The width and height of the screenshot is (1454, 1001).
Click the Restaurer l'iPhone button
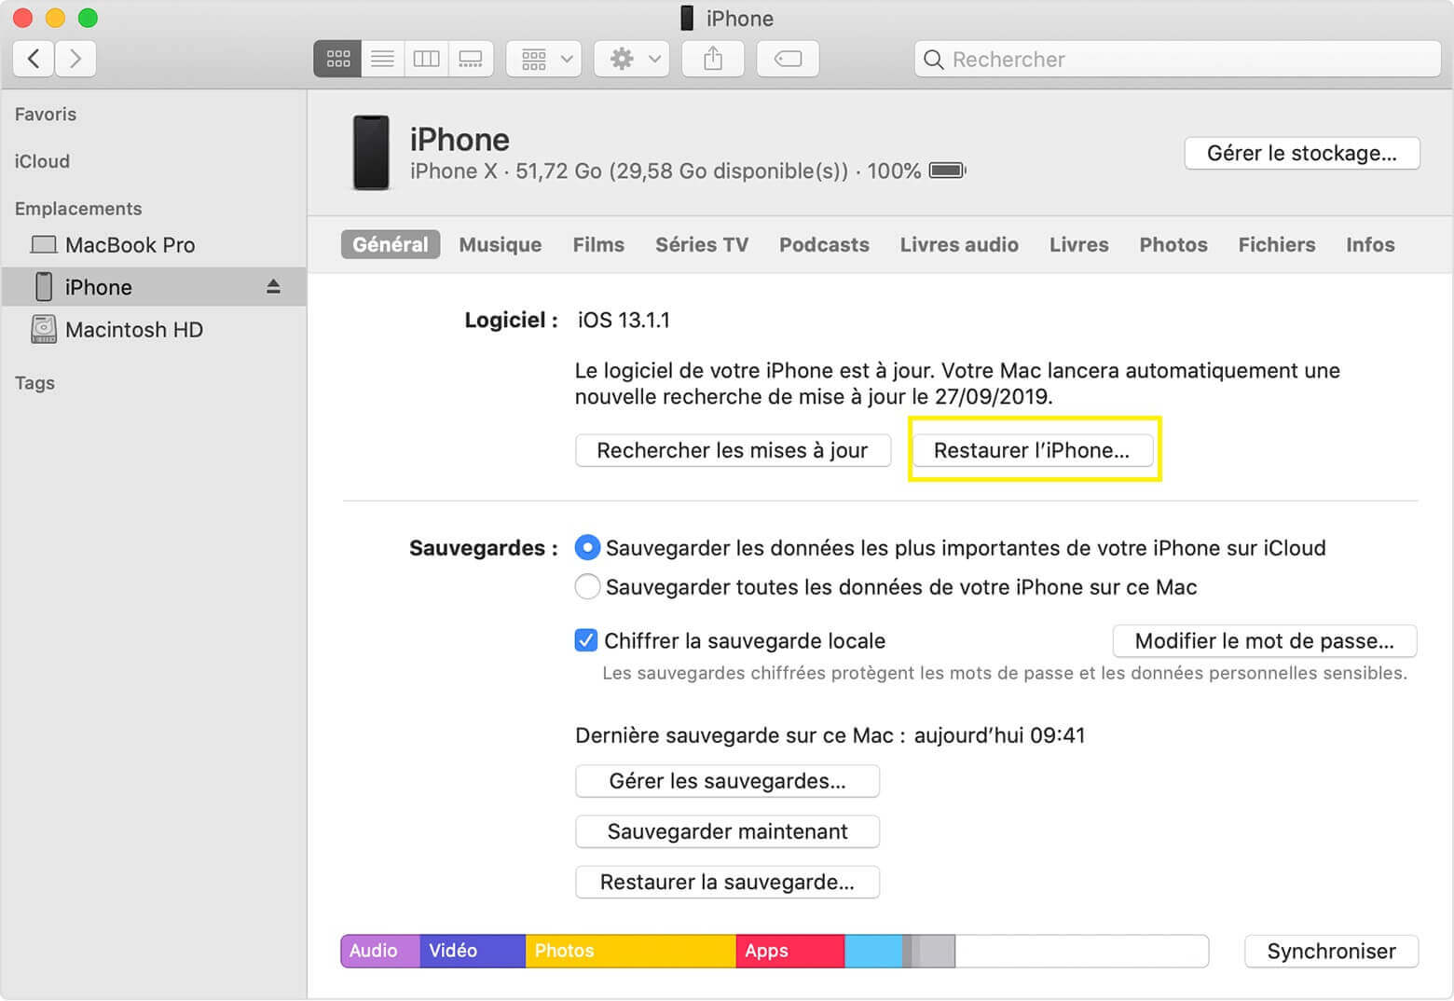[x=1033, y=450]
